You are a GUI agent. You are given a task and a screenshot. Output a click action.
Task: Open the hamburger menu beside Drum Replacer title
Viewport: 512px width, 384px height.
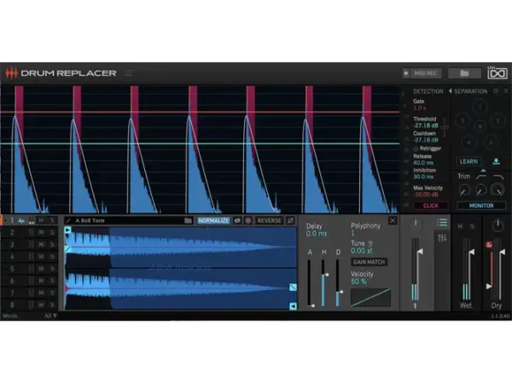tap(128, 73)
